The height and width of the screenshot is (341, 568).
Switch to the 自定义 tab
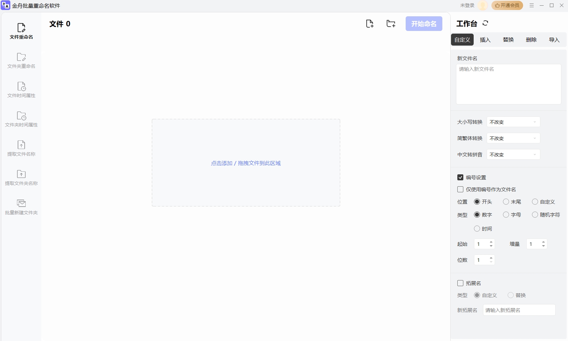point(462,40)
